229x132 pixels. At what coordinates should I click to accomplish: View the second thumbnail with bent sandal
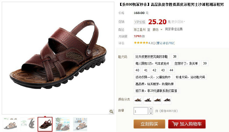click(27, 124)
